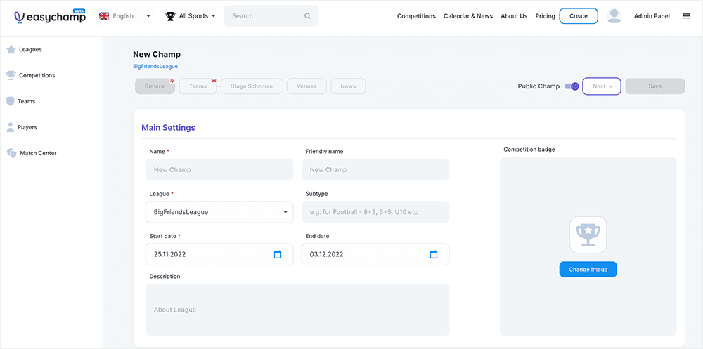Click the search magnifier icon
The image size is (703, 349).
point(307,16)
